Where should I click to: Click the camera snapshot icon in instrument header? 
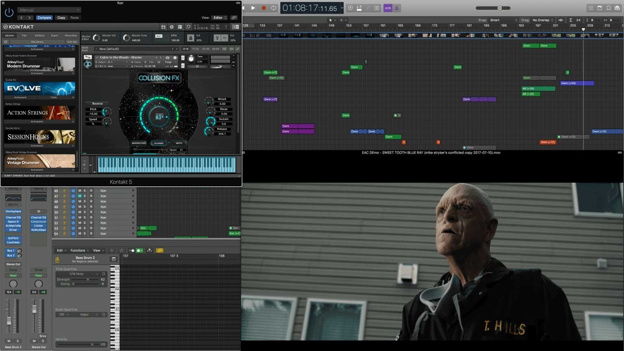(x=167, y=58)
